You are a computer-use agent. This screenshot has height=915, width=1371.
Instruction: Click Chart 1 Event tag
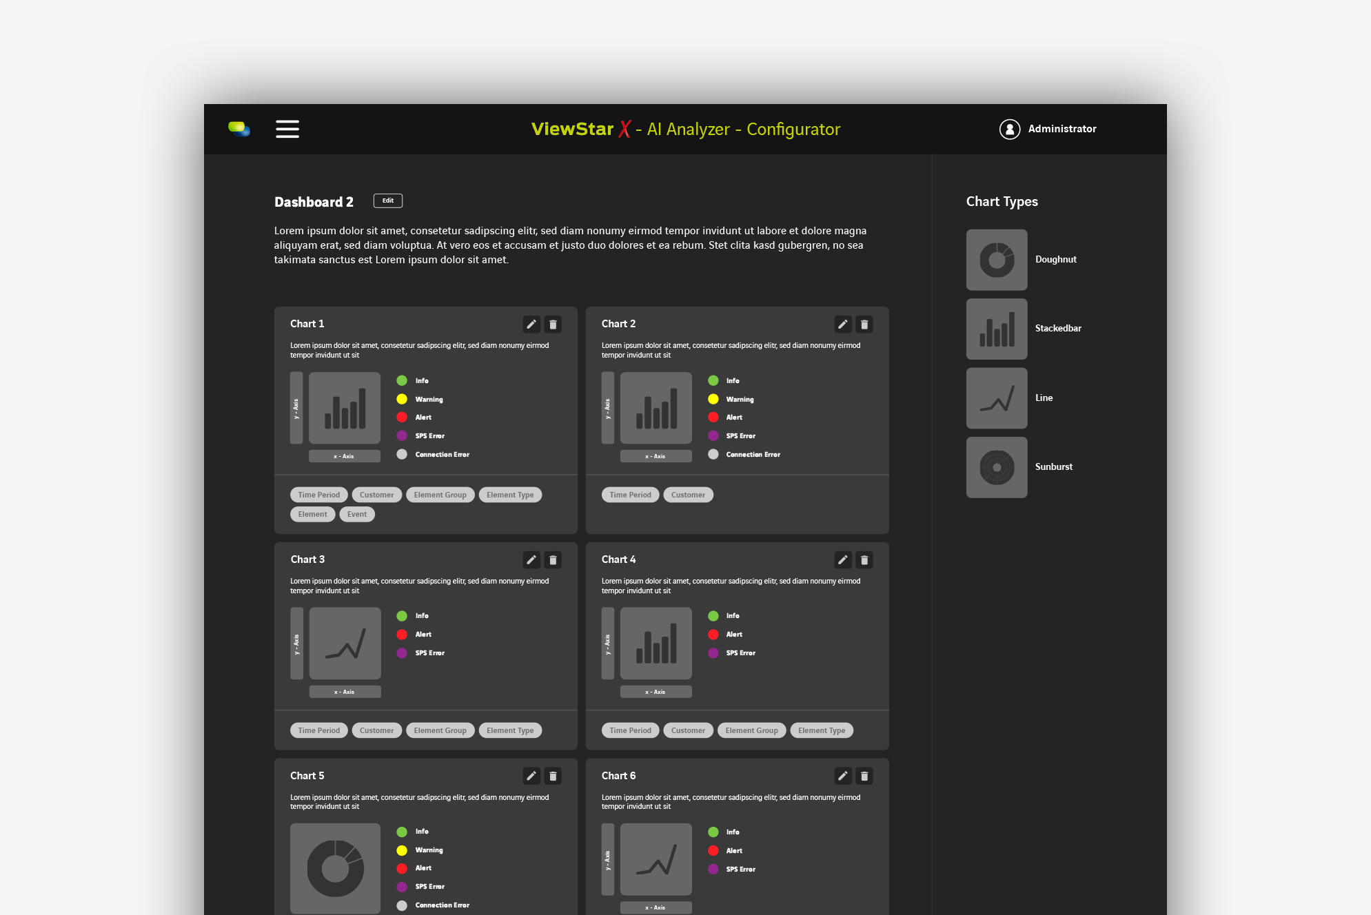click(357, 514)
